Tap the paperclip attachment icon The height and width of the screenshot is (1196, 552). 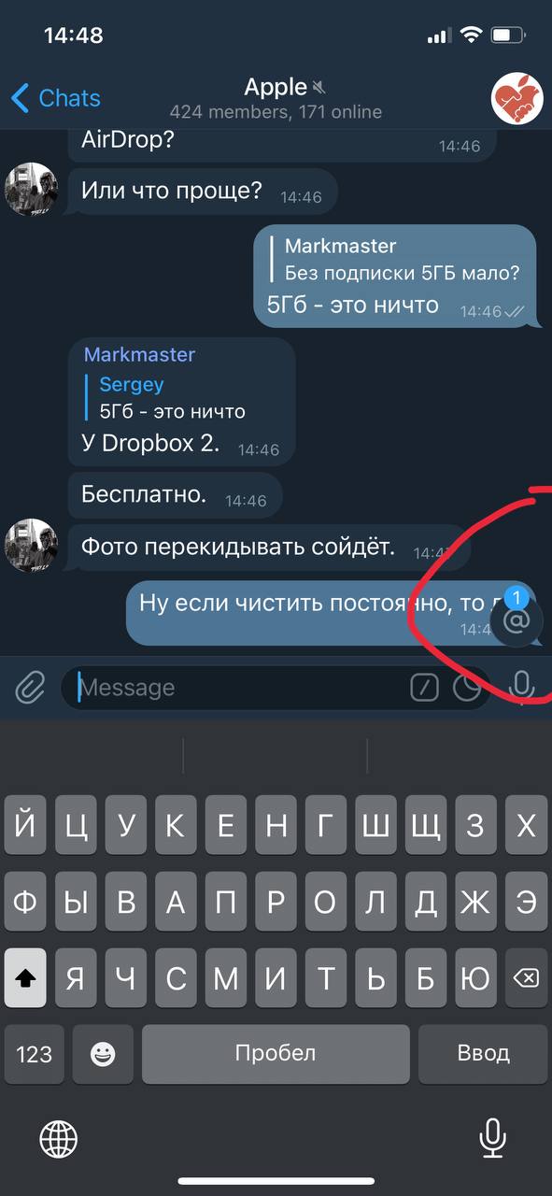pyautogui.click(x=30, y=688)
